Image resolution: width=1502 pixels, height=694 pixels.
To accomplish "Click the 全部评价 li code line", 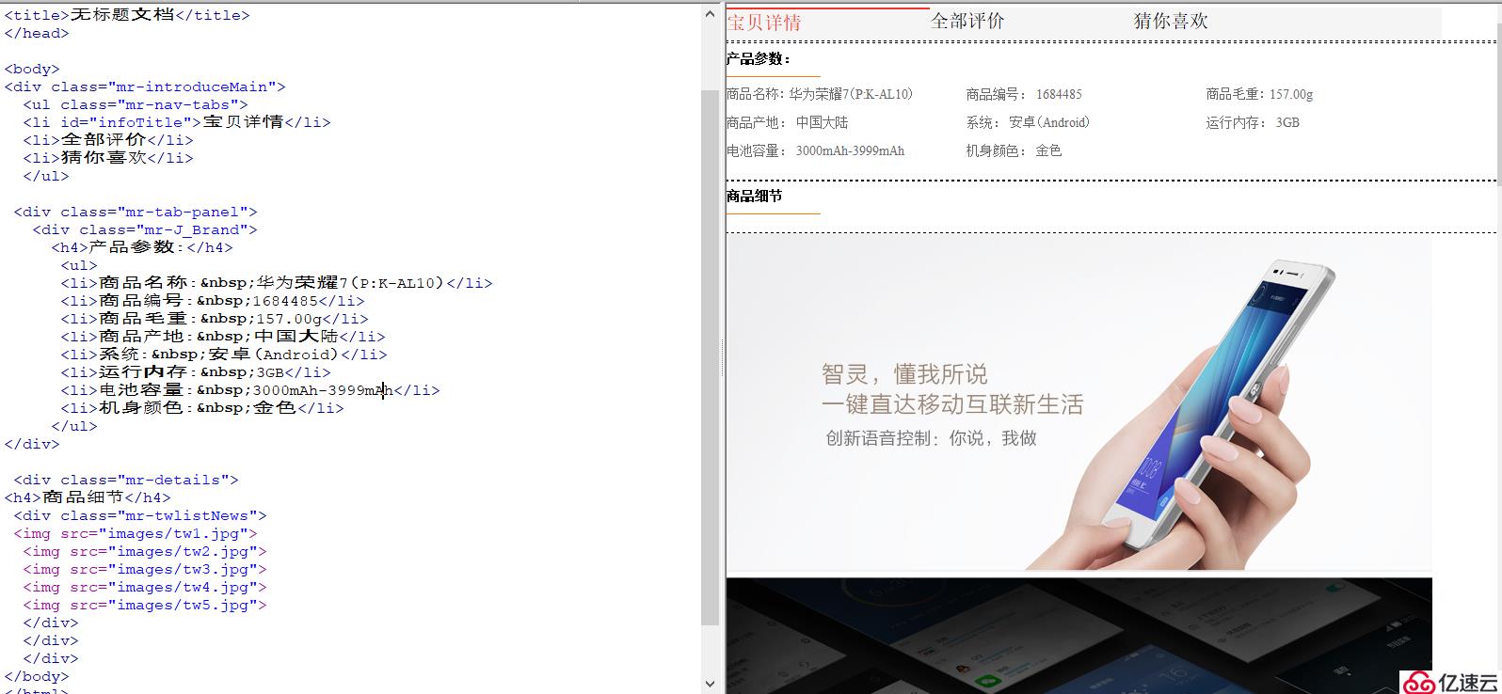I will (108, 140).
